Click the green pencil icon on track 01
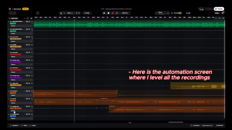Screen dimensions: 232x130 point(32,23)
